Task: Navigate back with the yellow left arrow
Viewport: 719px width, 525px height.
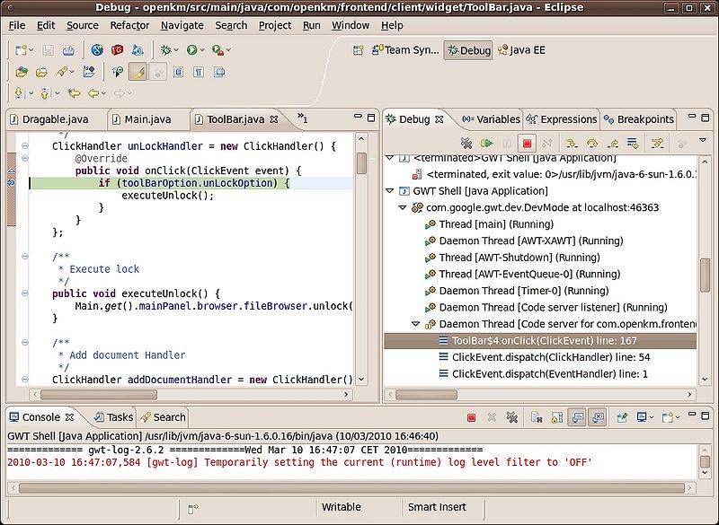Action: pos(93,93)
